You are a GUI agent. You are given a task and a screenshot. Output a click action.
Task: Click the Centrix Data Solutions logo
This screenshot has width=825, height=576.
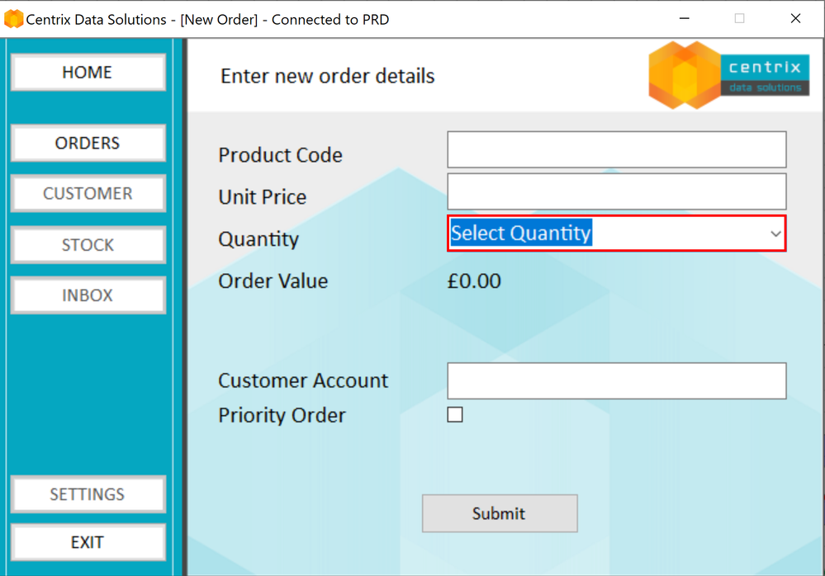pyautogui.click(x=728, y=75)
